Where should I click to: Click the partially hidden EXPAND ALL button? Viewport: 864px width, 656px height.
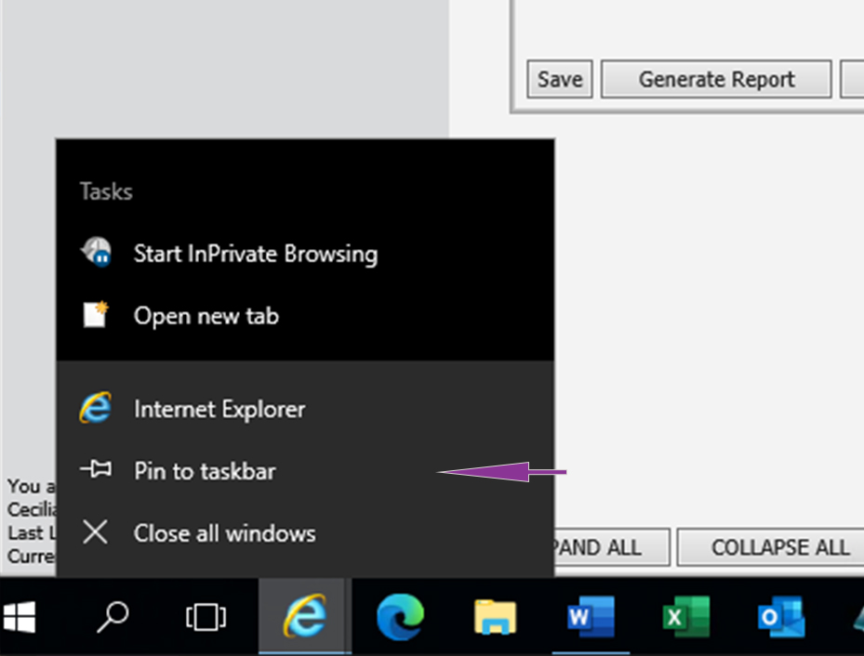coord(612,547)
